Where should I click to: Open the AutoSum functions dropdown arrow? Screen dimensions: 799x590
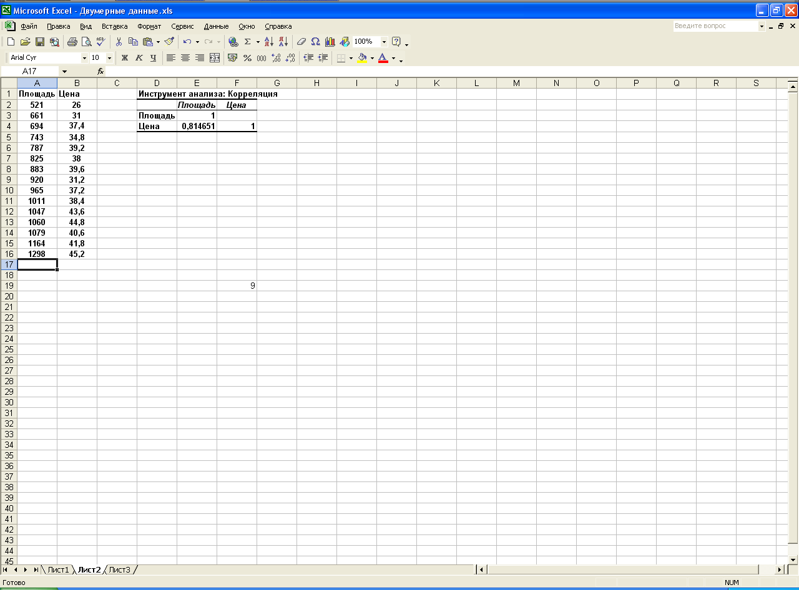pyautogui.click(x=258, y=42)
